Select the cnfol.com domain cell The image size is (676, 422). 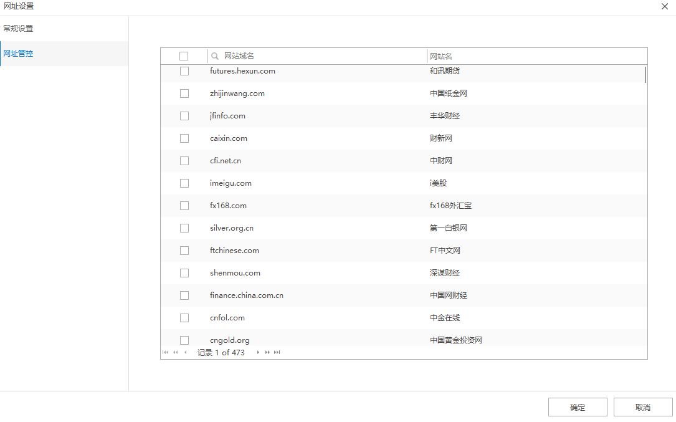point(227,317)
